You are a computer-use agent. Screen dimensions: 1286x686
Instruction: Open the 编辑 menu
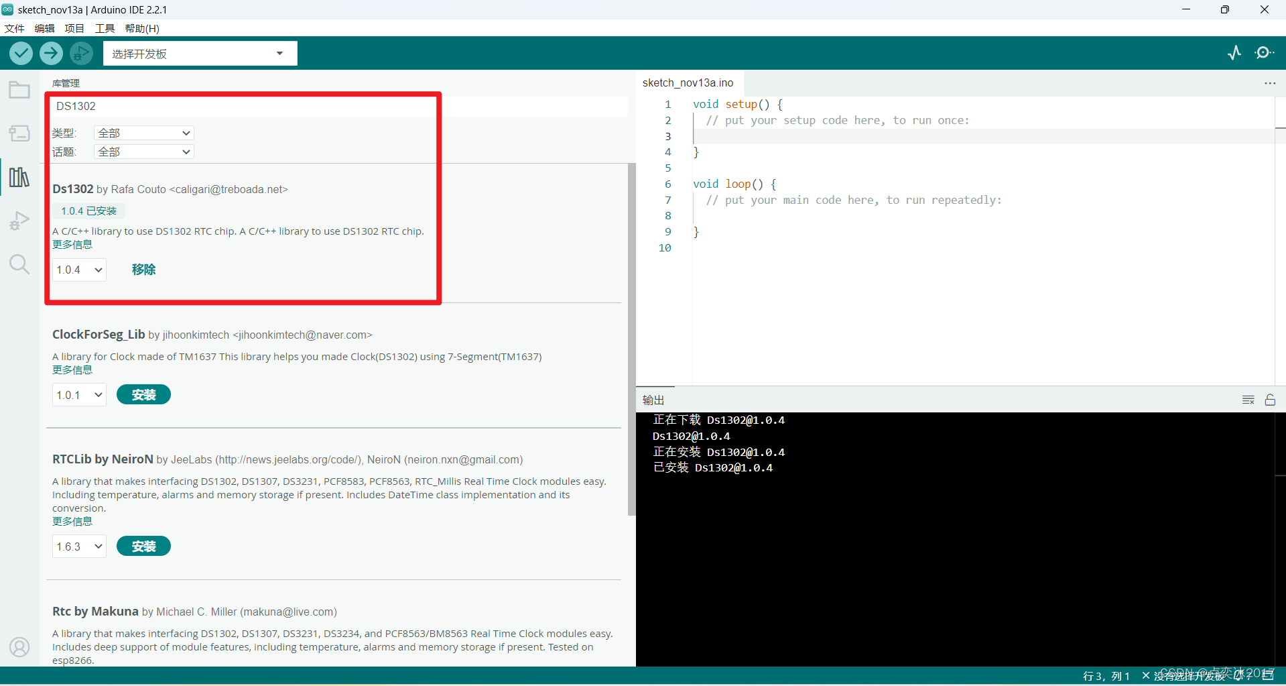coord(44,28)
